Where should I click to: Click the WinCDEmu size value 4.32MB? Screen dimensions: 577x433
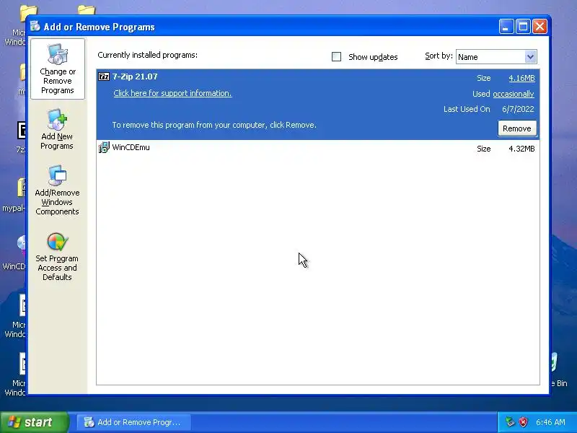(x=521, y=149)
